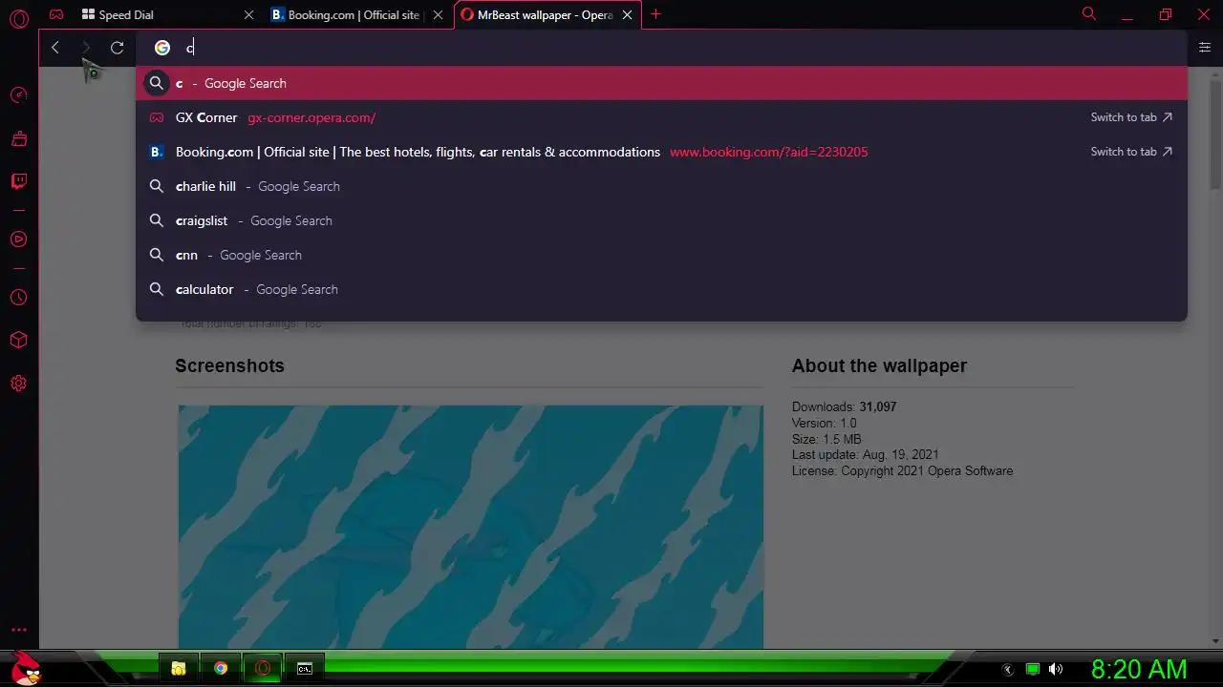Image resolution: width=1223 pixels, height=687 pixels.
Task: Click the License copyright text
Action: (x=902, y=470)
